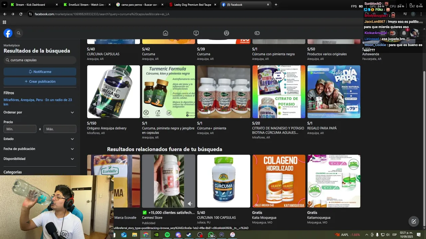Switch to EmetSuki Stream tab
This screenshot has height=239, width=426.
[x=87, y=5]
